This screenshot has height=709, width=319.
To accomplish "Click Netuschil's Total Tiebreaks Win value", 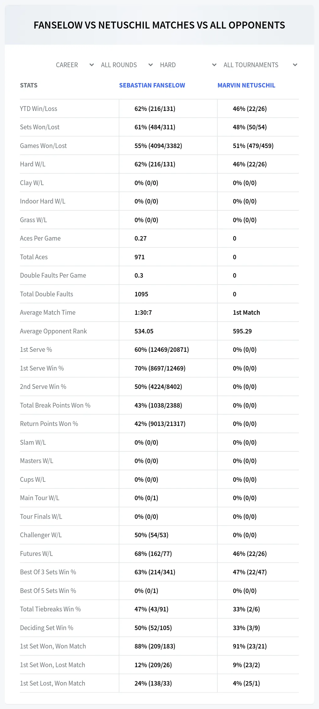I will [x=246, y=609].
